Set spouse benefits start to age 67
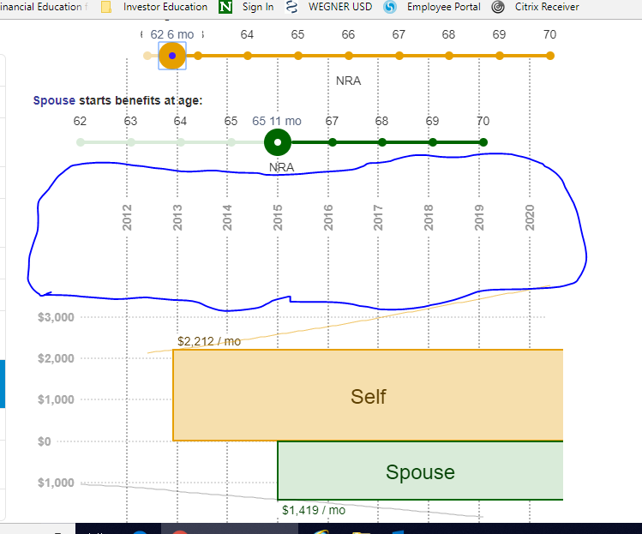This screenshot has height=534, width=642. [x=333, y=142]
